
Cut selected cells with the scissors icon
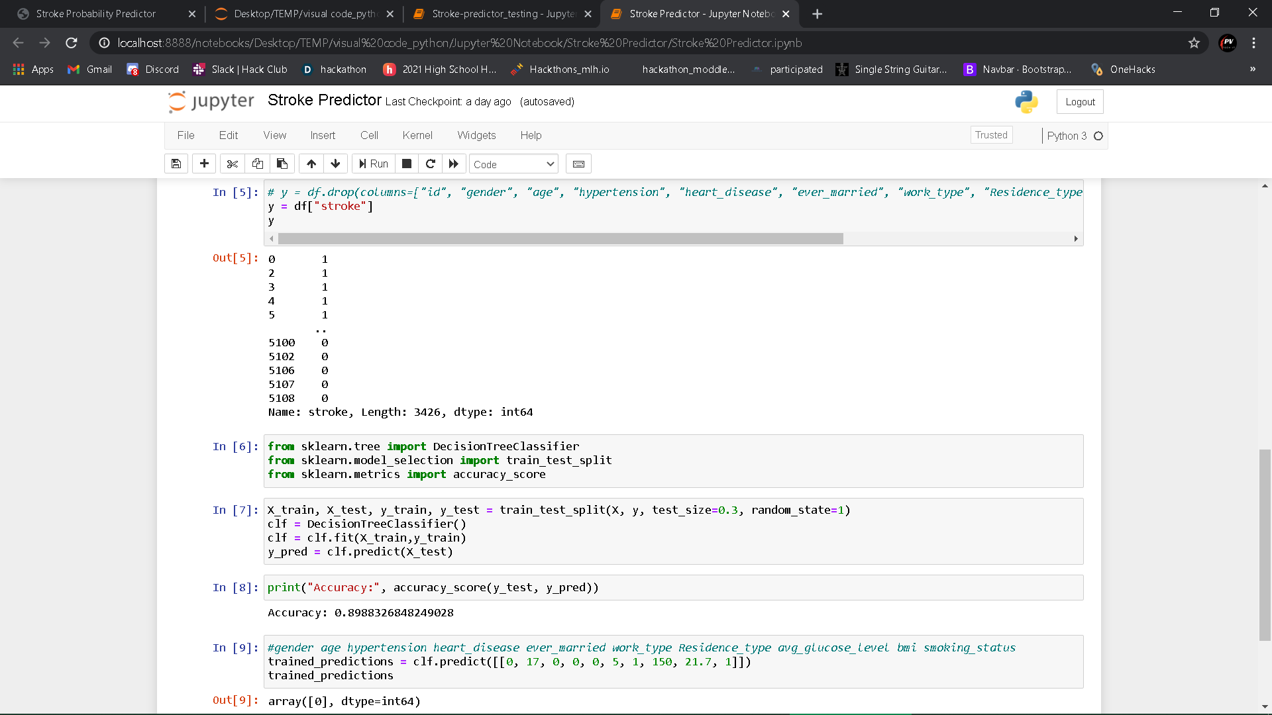[x=232, y=164]
